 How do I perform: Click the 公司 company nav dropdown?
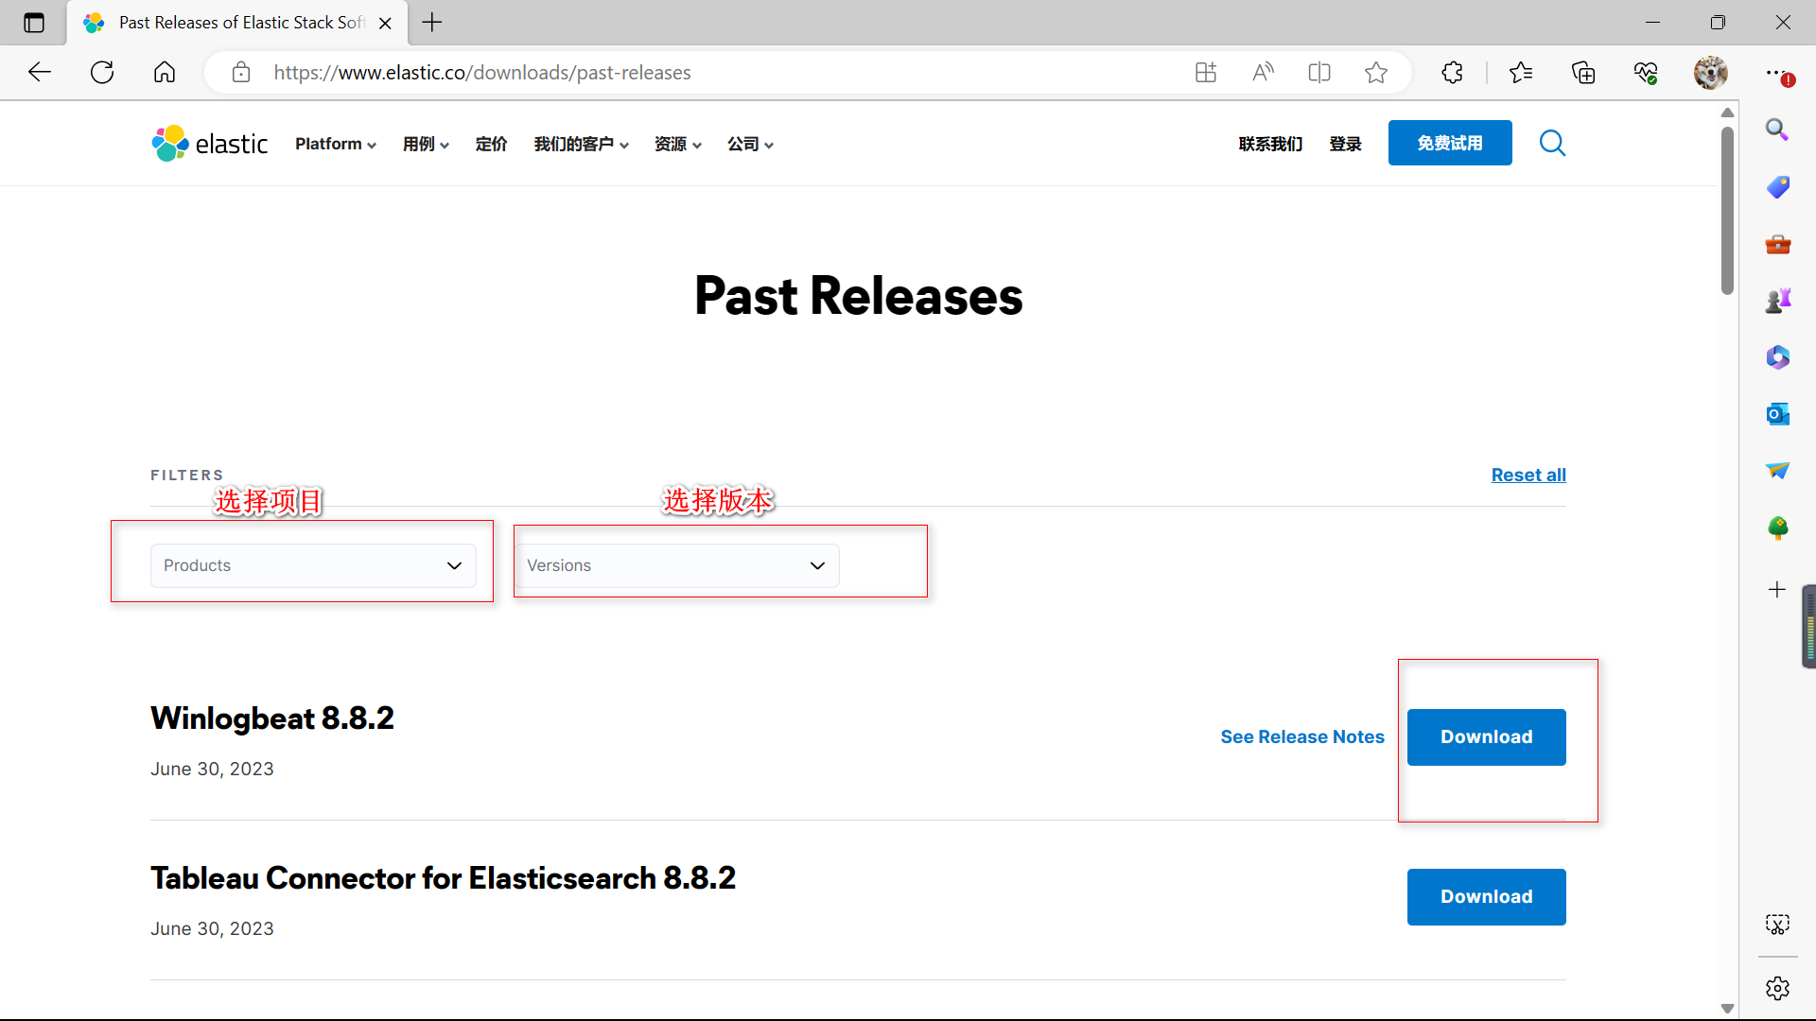[x=748, y=144]
